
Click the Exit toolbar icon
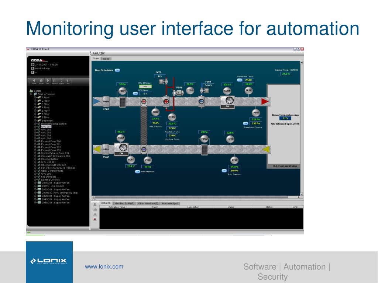[68, 81]
